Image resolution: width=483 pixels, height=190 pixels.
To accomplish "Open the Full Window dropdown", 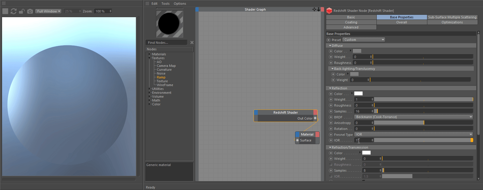I will (x=49, y=11).
